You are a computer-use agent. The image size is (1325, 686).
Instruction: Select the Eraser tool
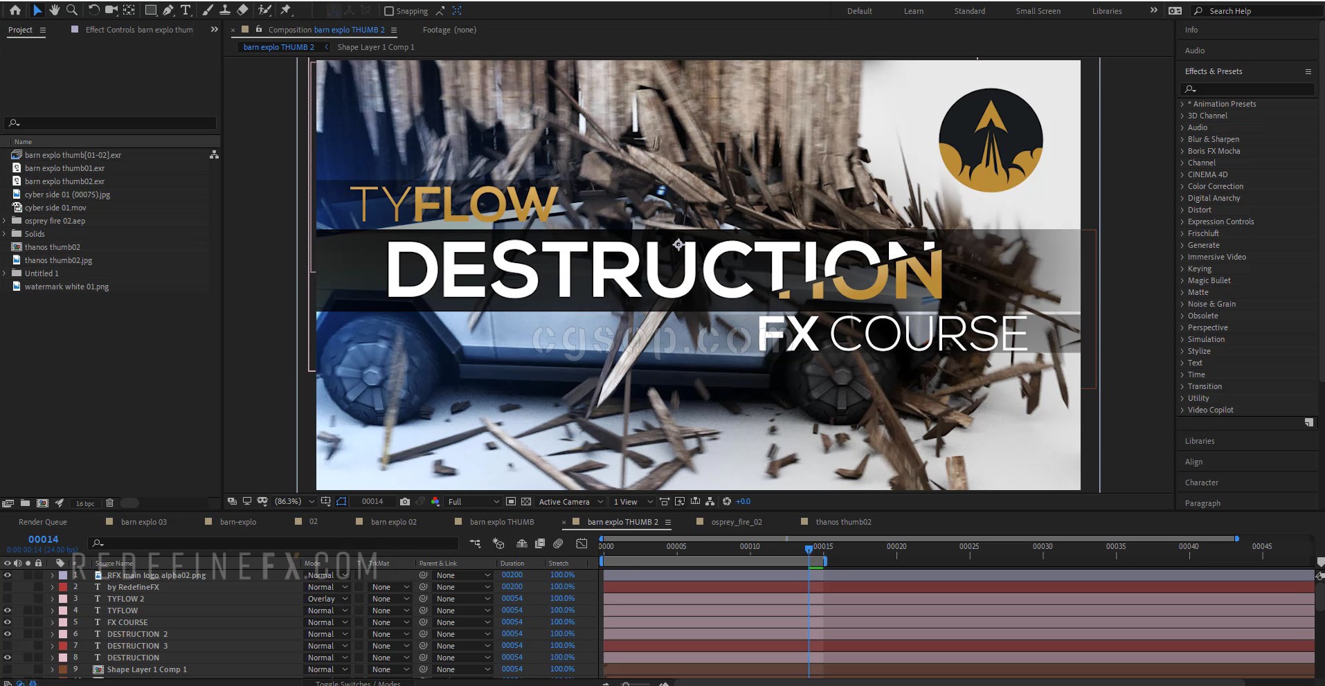tap(242, 10)
